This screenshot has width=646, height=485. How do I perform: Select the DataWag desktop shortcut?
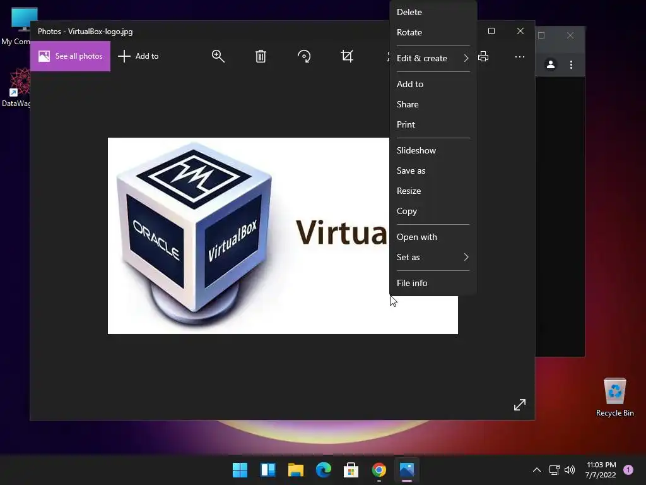click(x=16, y=88)
